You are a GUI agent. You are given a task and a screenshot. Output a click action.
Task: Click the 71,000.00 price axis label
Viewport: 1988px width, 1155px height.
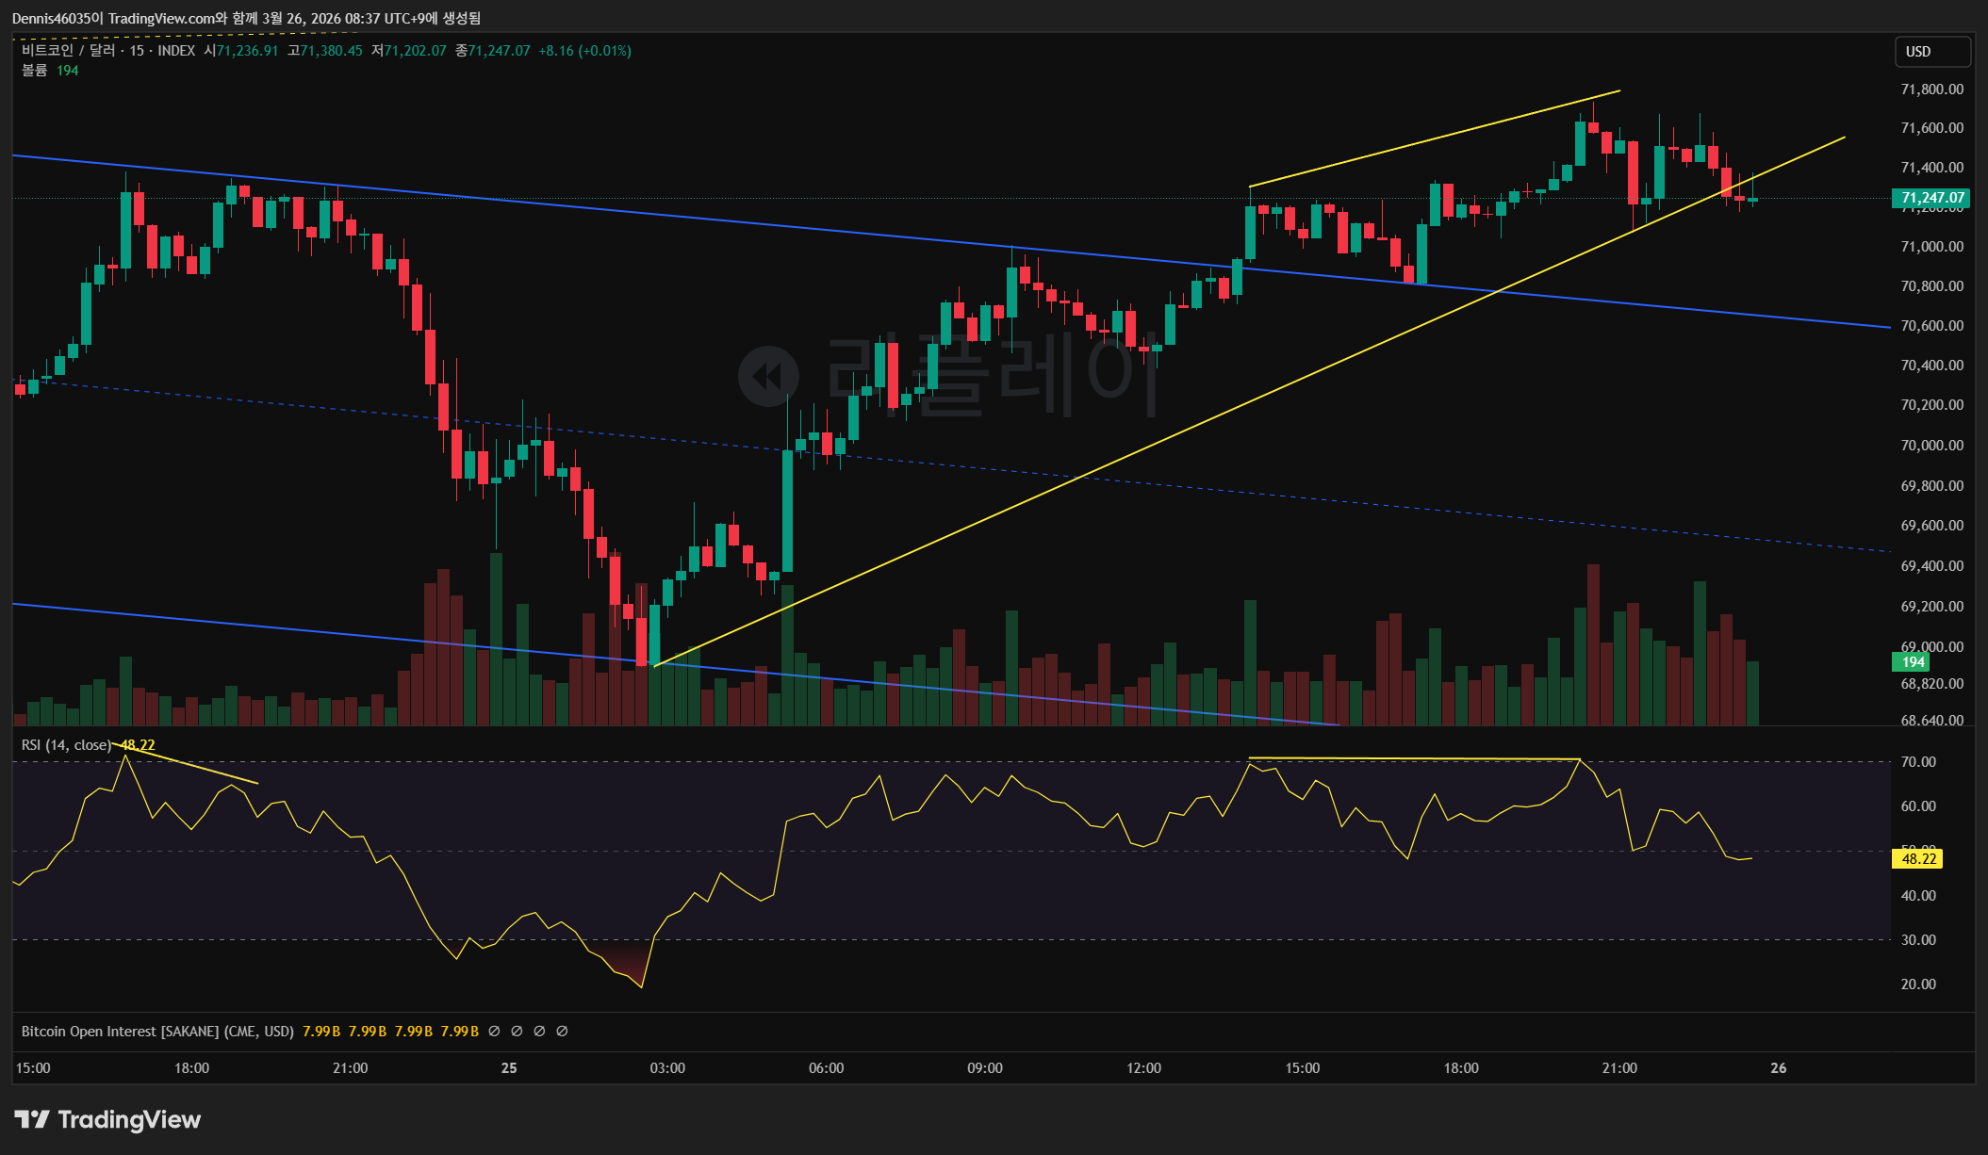1931,247
